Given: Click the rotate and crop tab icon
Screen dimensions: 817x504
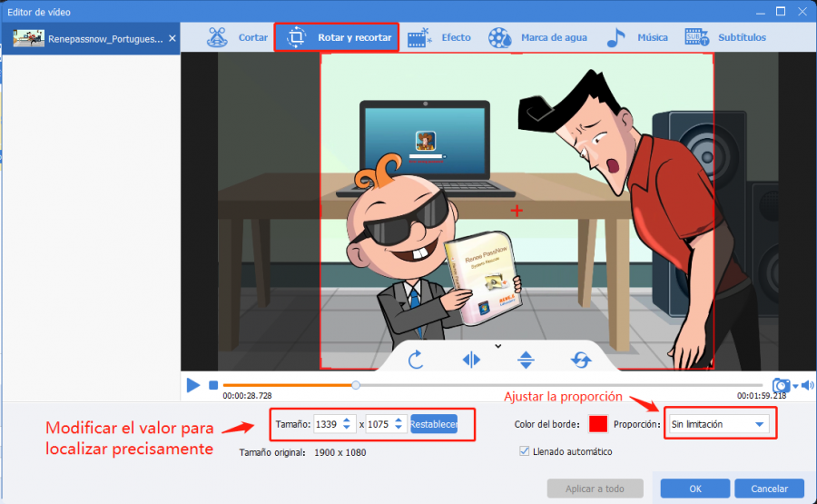Looking at the screenshot, I should point(296,37).
